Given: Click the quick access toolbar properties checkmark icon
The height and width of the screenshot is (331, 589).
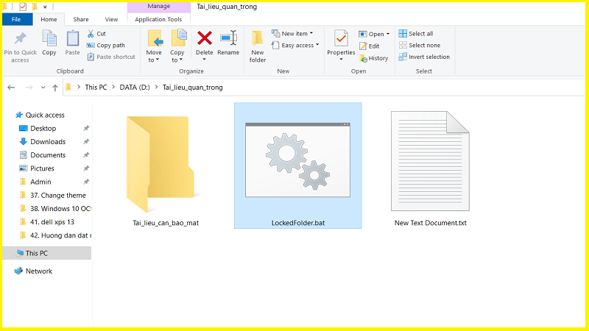Looking at the screenshot, I should [23, 7].
